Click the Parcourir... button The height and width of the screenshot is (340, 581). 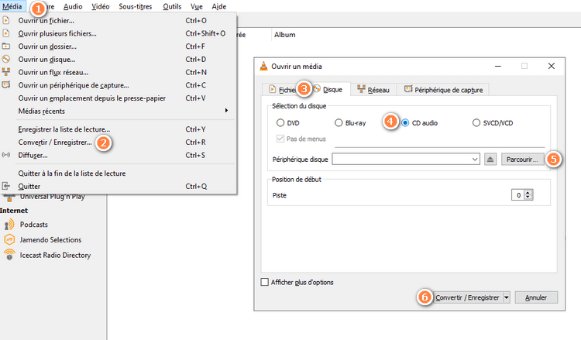[x=522, y=160]
